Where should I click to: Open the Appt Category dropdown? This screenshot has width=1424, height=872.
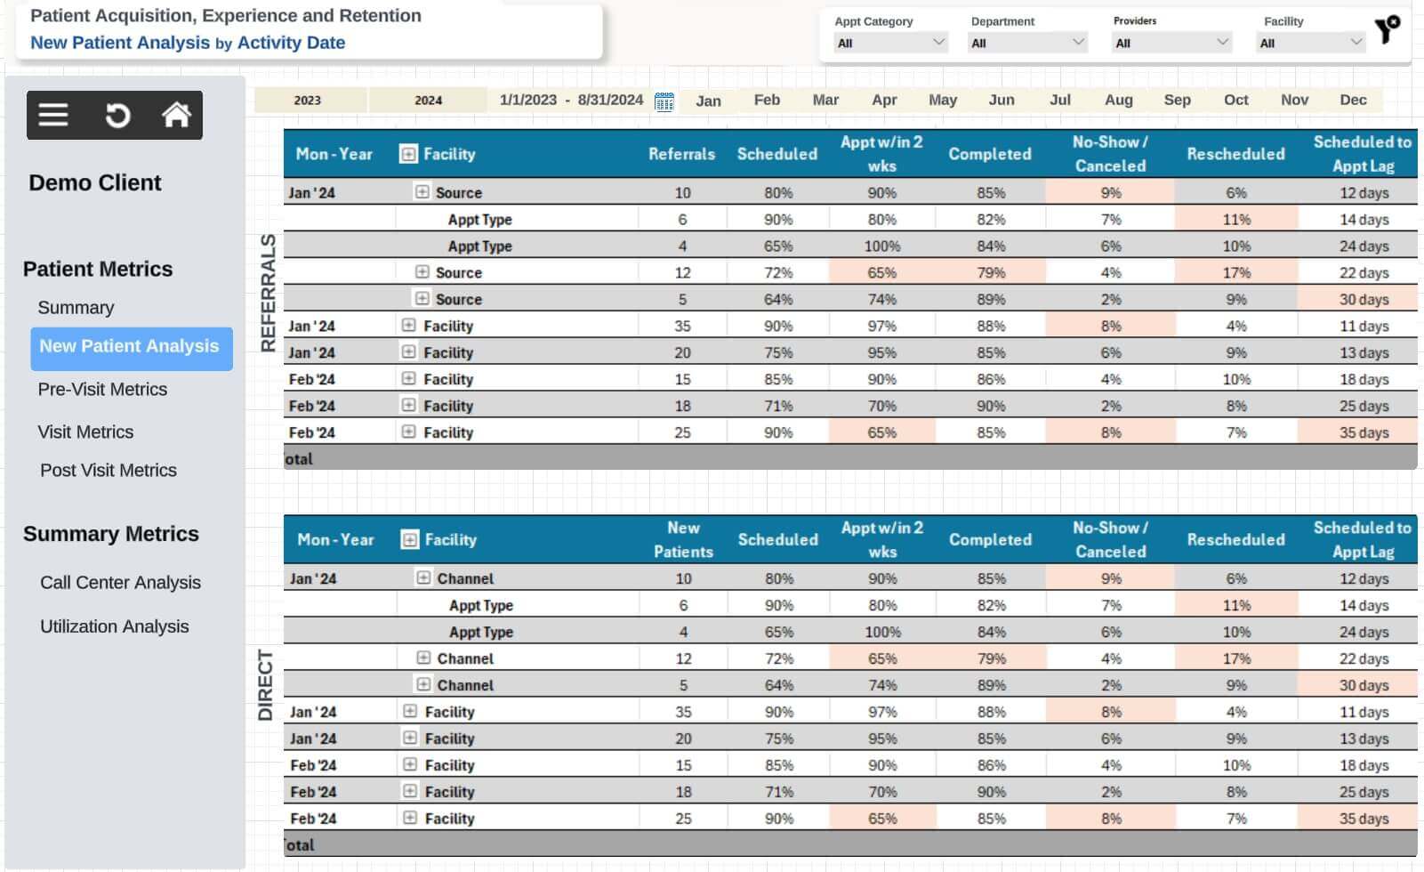coord(889,43)
